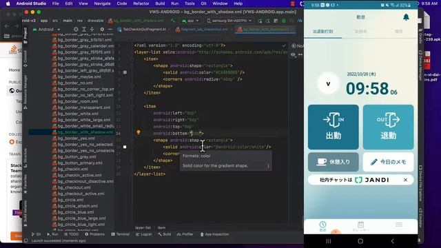Open the Logcat tool window
Viewport: 441px width, 248px height.
[x=144, y=234]
